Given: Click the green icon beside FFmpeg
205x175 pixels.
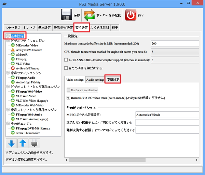Looking at the screenshot, I should [13, 59].
